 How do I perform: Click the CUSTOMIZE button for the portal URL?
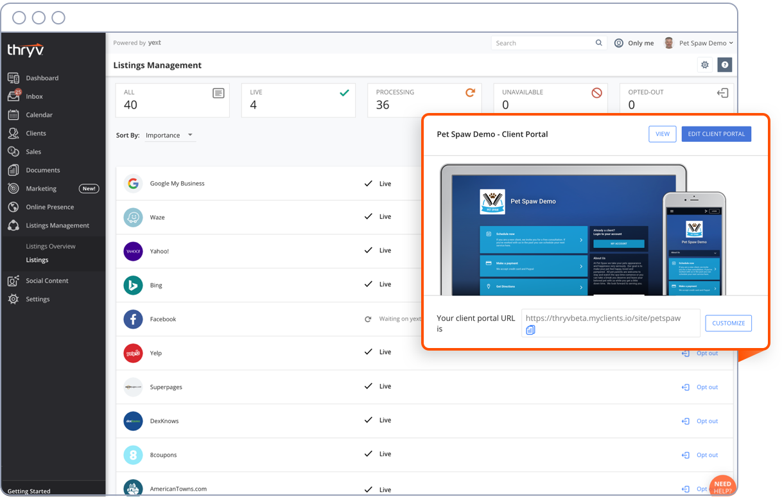(728, 323)
